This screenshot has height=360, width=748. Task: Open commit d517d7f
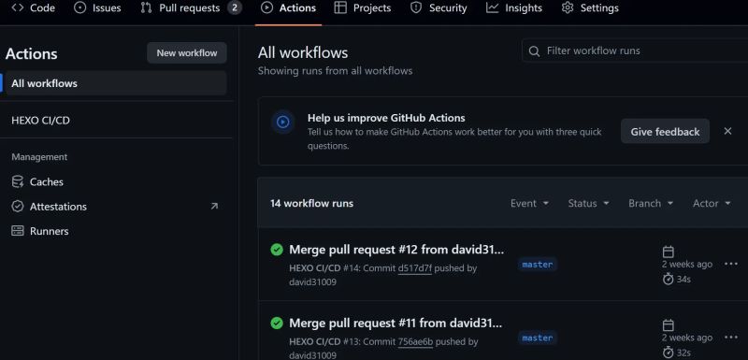pyautogui.click(x=414, y=268)
